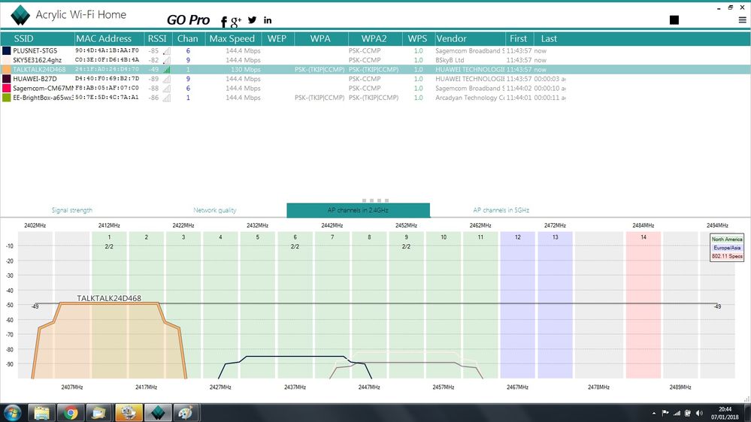This screenshot has width=751, height=422.
Task: Click EE-BrightBox green color swatch
Action: click(7, 98)
